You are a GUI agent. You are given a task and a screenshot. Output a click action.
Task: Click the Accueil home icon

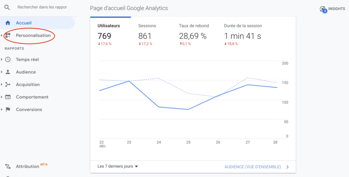pos(7,23)
